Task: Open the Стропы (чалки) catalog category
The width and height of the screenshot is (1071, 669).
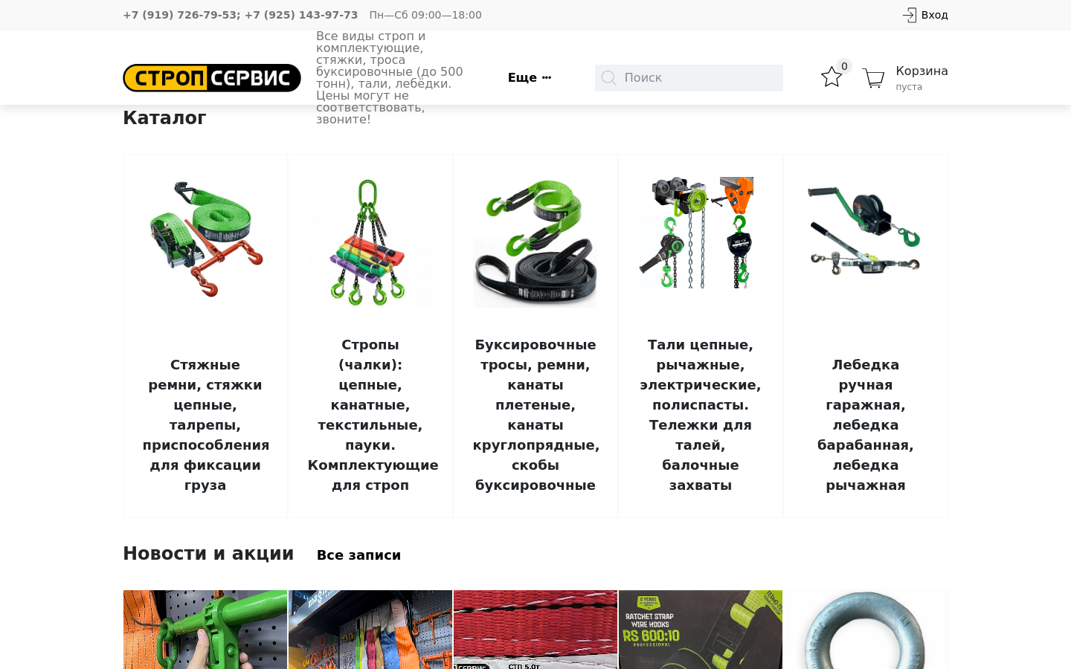Action: click(x=370, y=415)
